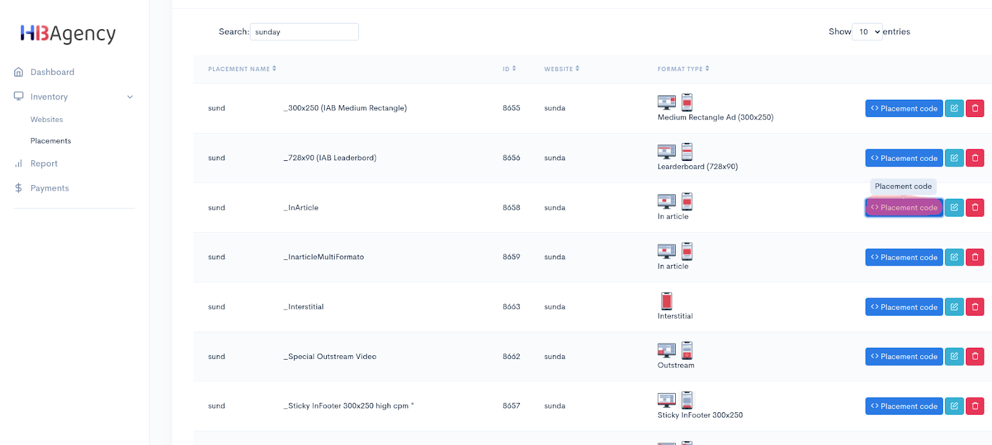Open the Report section
The image size is (992, 445).
44,163
